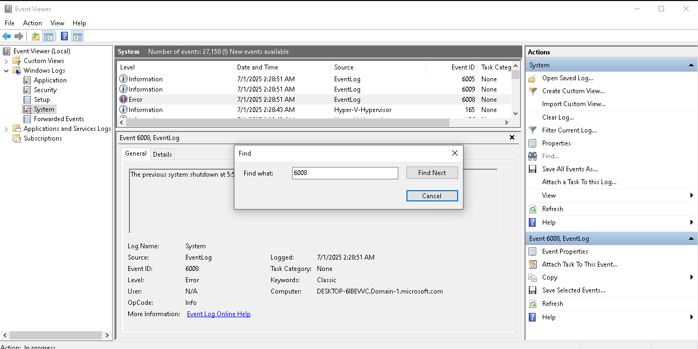Click the Attach Task To This Event icon
Viewport: 698px width, 349px height.
tap(533, 264)
